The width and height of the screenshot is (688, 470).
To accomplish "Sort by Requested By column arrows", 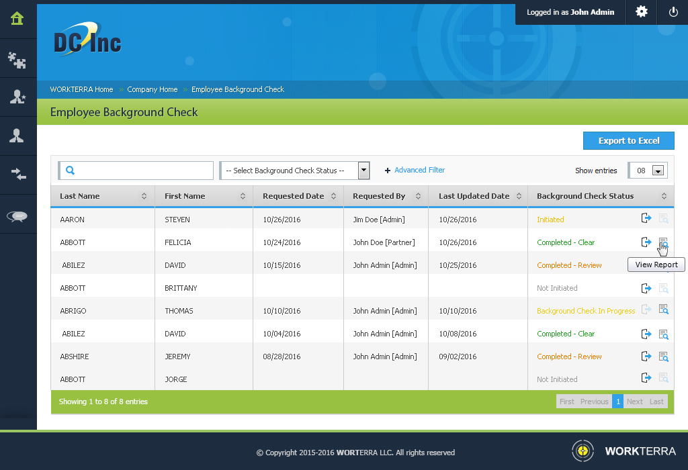I will click(x=418, y=196).
